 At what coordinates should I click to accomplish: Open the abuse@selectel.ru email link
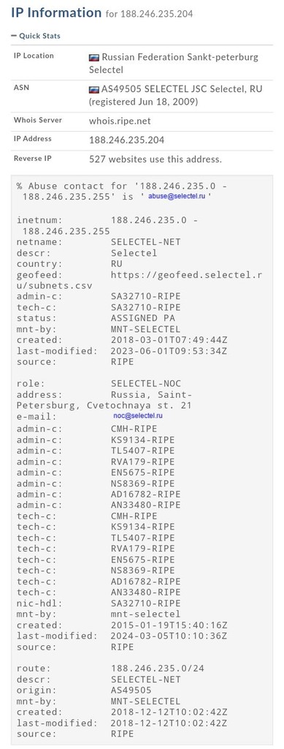point(177,196)
